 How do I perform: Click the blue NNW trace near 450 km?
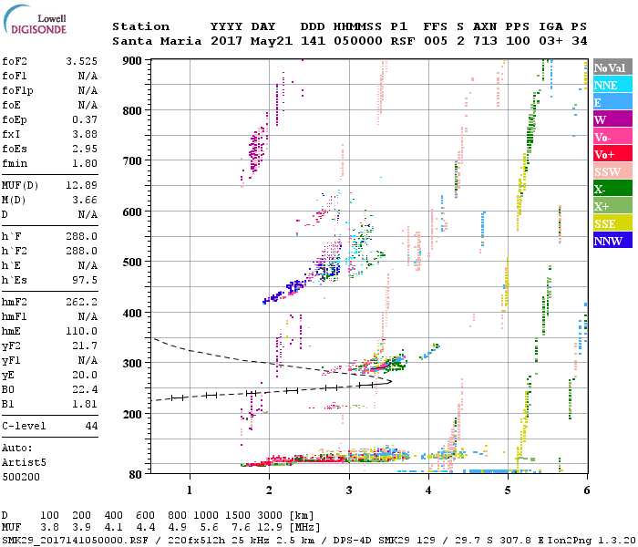click(284, 290)
